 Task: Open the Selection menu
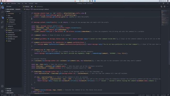point(14,3)
